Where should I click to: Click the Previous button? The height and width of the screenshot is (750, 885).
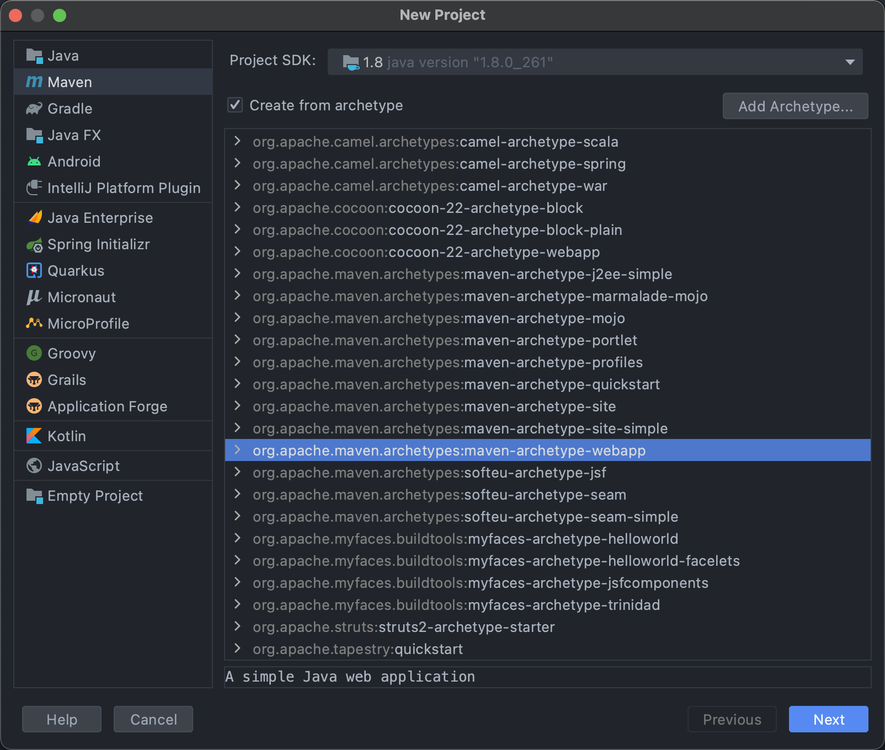[x=732, y=719]
